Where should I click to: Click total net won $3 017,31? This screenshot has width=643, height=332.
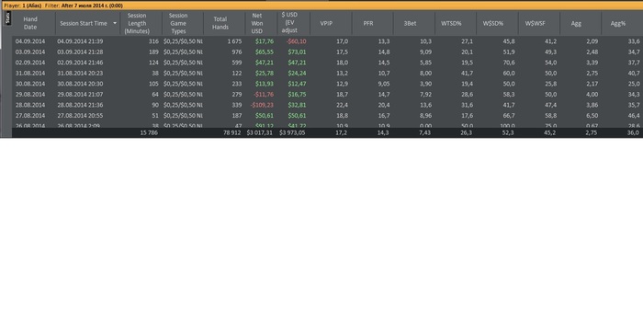click(260, 133)
